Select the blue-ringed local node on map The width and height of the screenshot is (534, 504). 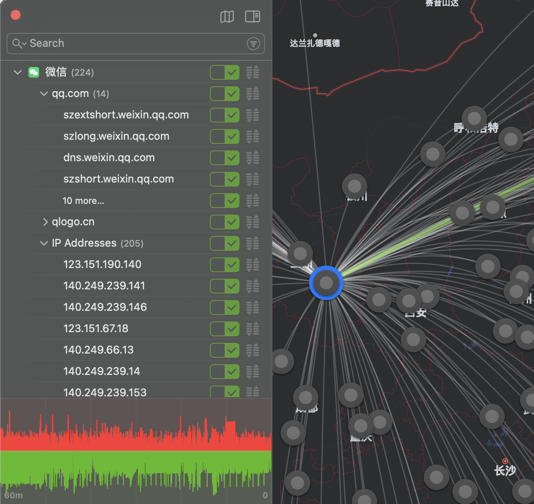(x=326, y=283)
